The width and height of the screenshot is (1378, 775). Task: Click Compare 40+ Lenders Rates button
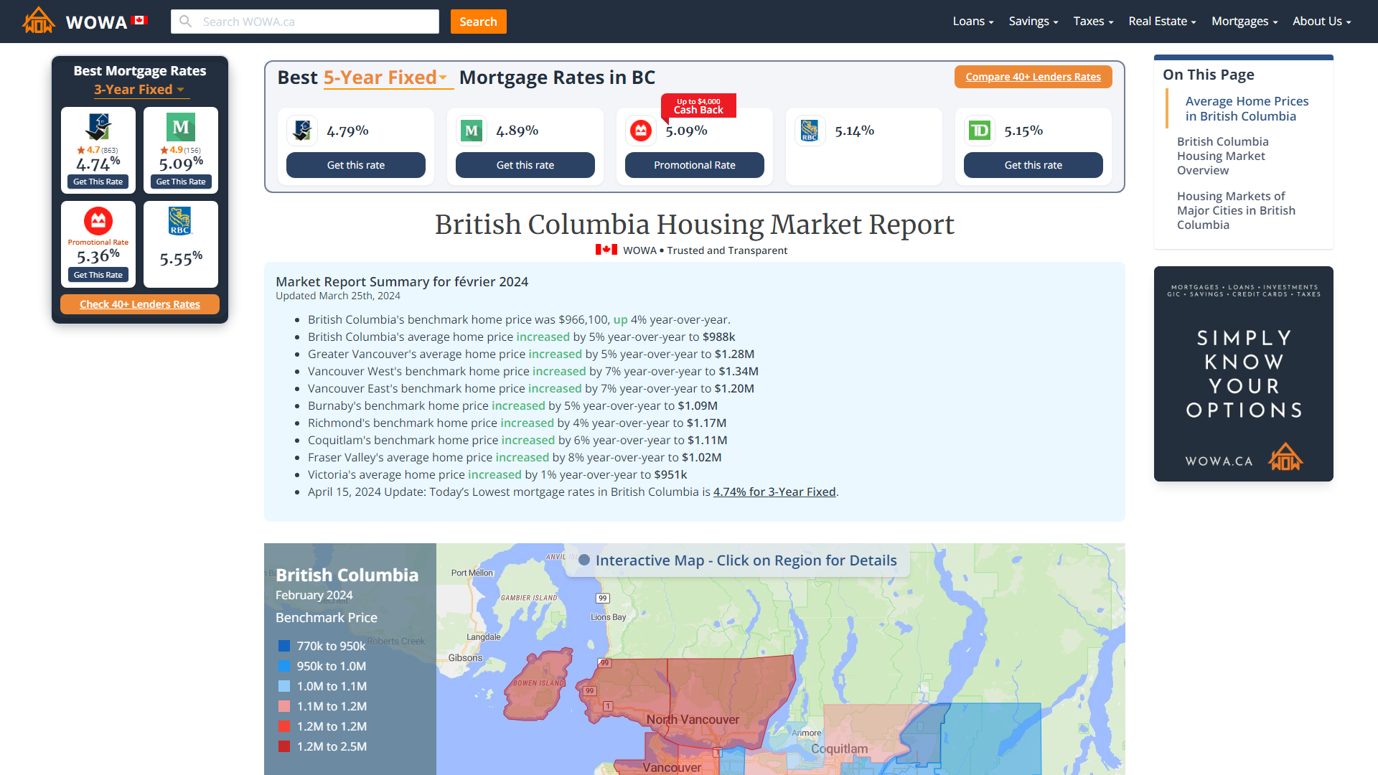point(1033,77)
